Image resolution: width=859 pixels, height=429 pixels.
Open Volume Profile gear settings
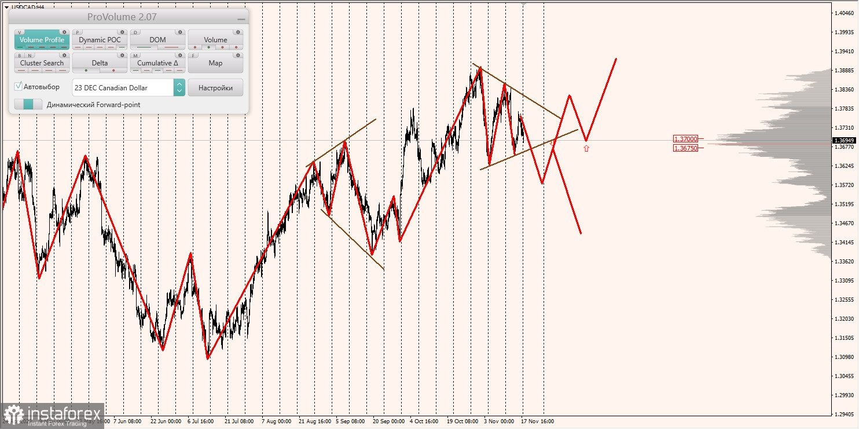coord(64,32)
